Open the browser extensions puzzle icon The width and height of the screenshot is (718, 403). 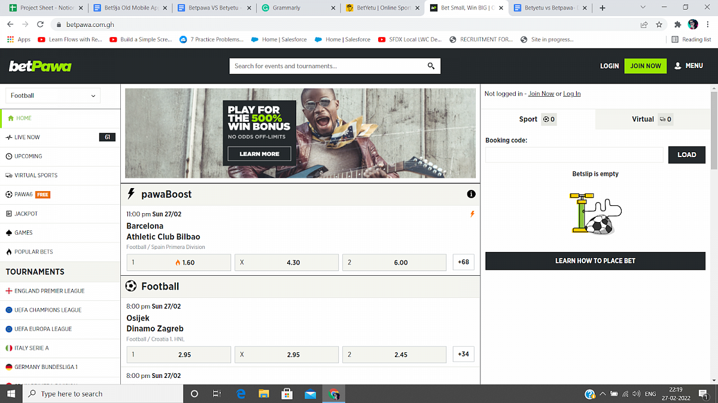tap(677, 24)
